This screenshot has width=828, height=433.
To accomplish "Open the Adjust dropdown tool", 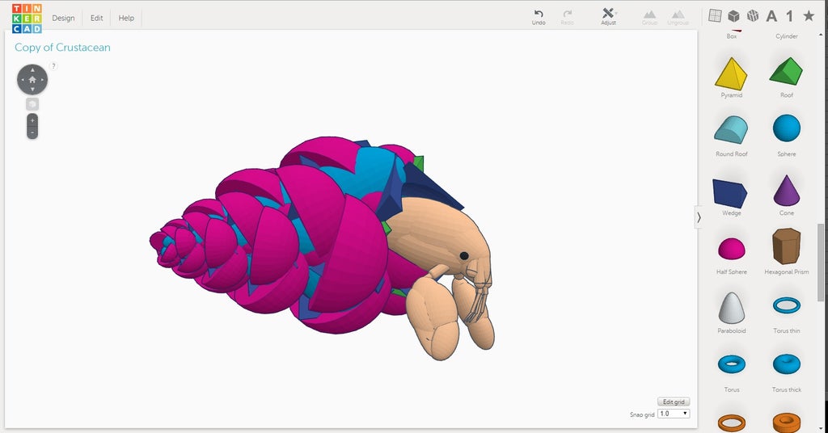I will [609, 16].
